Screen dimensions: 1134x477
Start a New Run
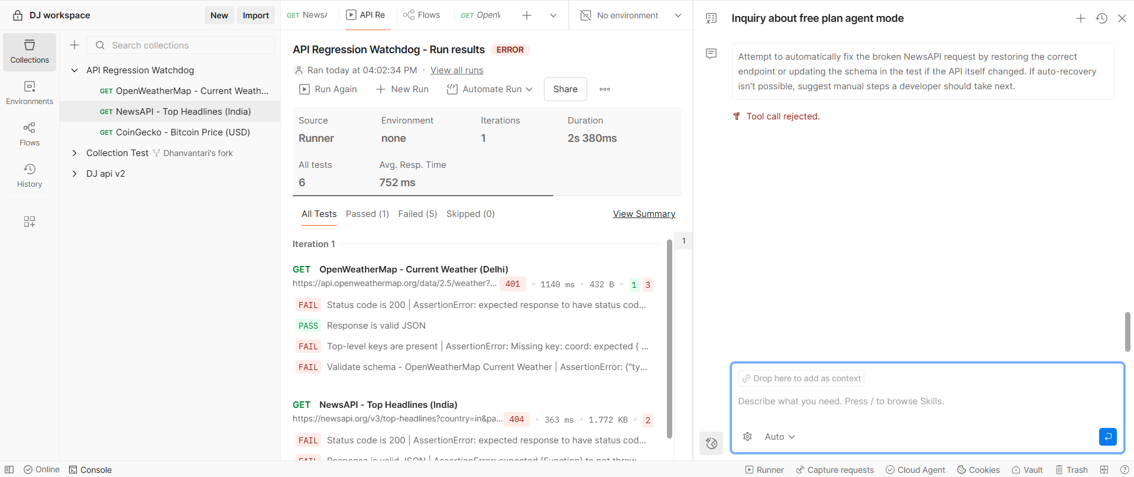pos(402,89)
